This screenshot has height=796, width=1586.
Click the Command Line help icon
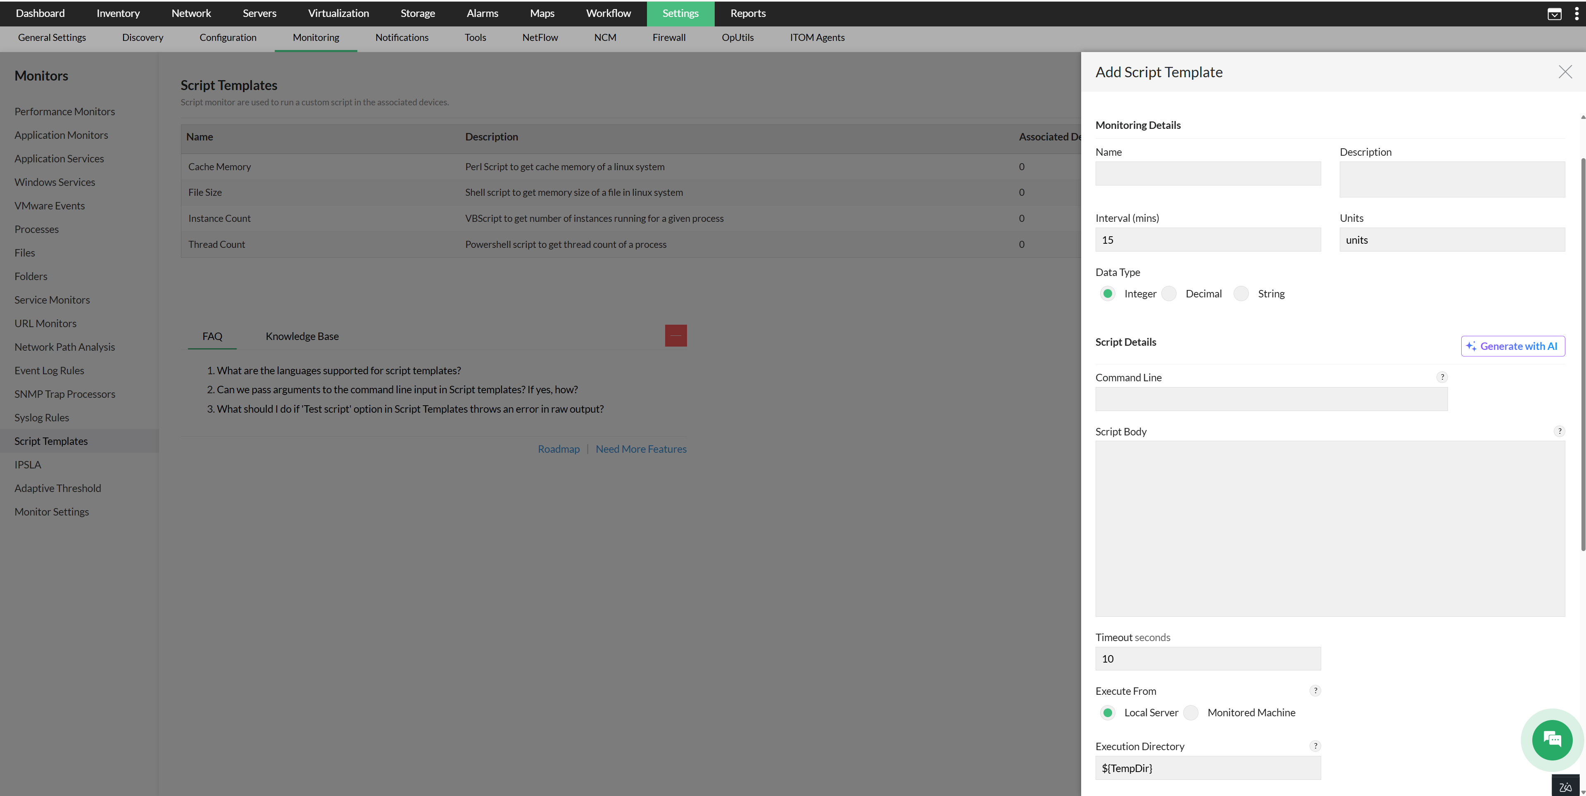click(1443, 377)
